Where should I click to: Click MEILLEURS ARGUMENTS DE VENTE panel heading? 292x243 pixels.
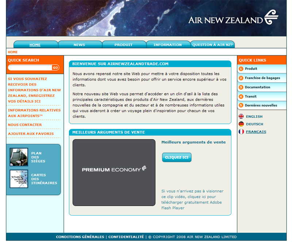point(108,132)
